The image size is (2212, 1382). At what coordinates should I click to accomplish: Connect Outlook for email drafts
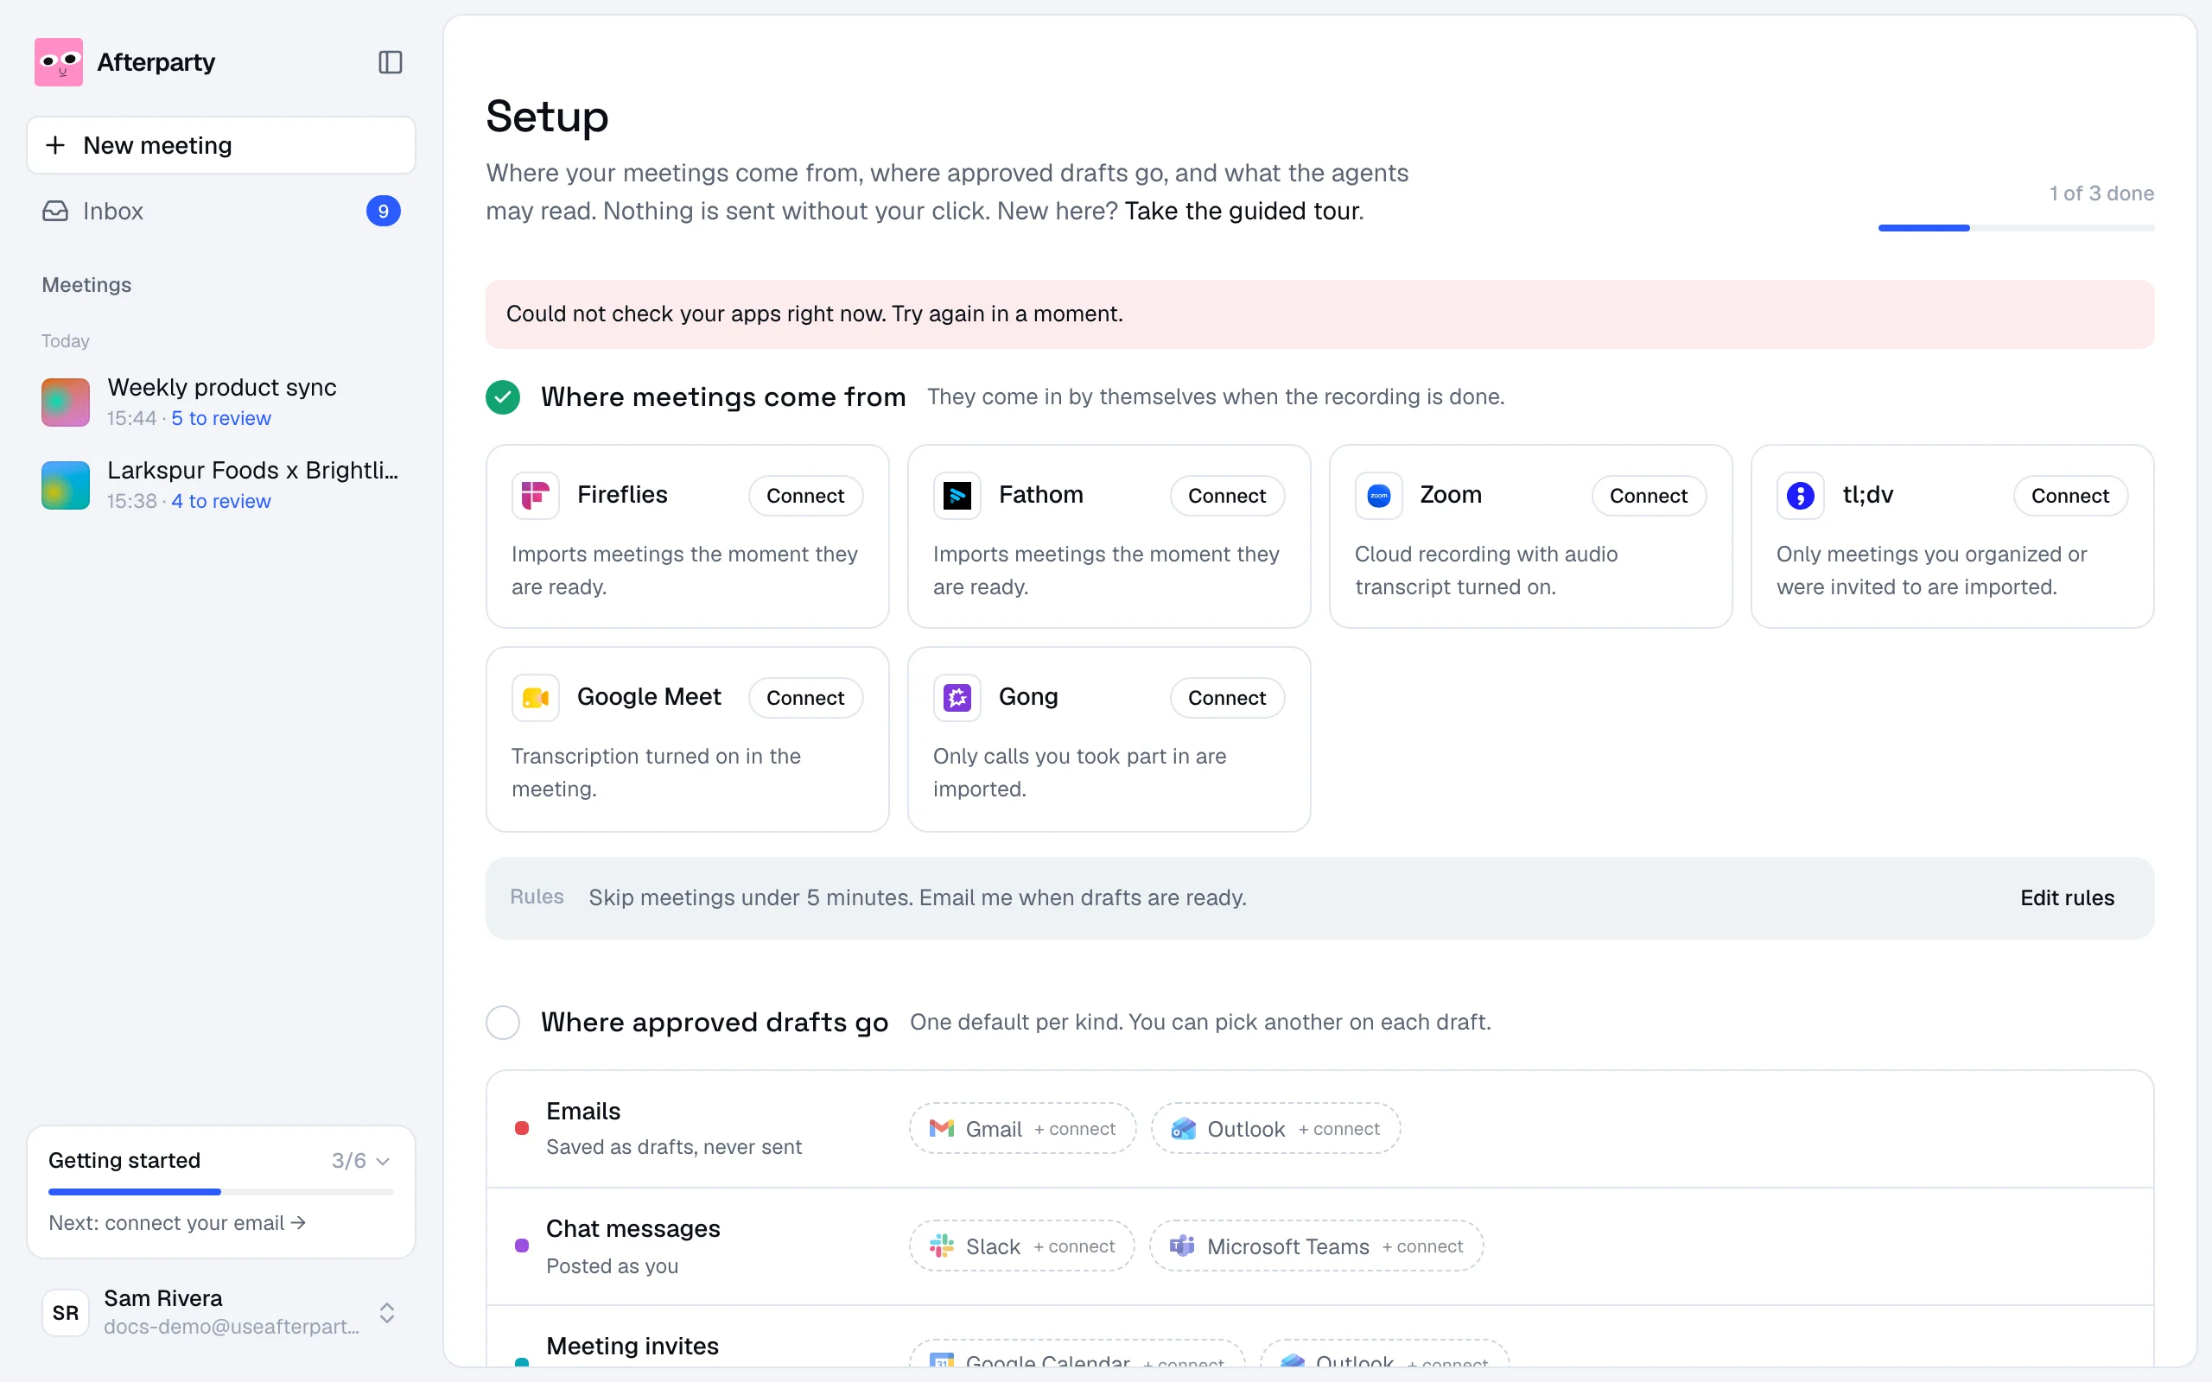pyautogui.click(x=1276, y=1129)
